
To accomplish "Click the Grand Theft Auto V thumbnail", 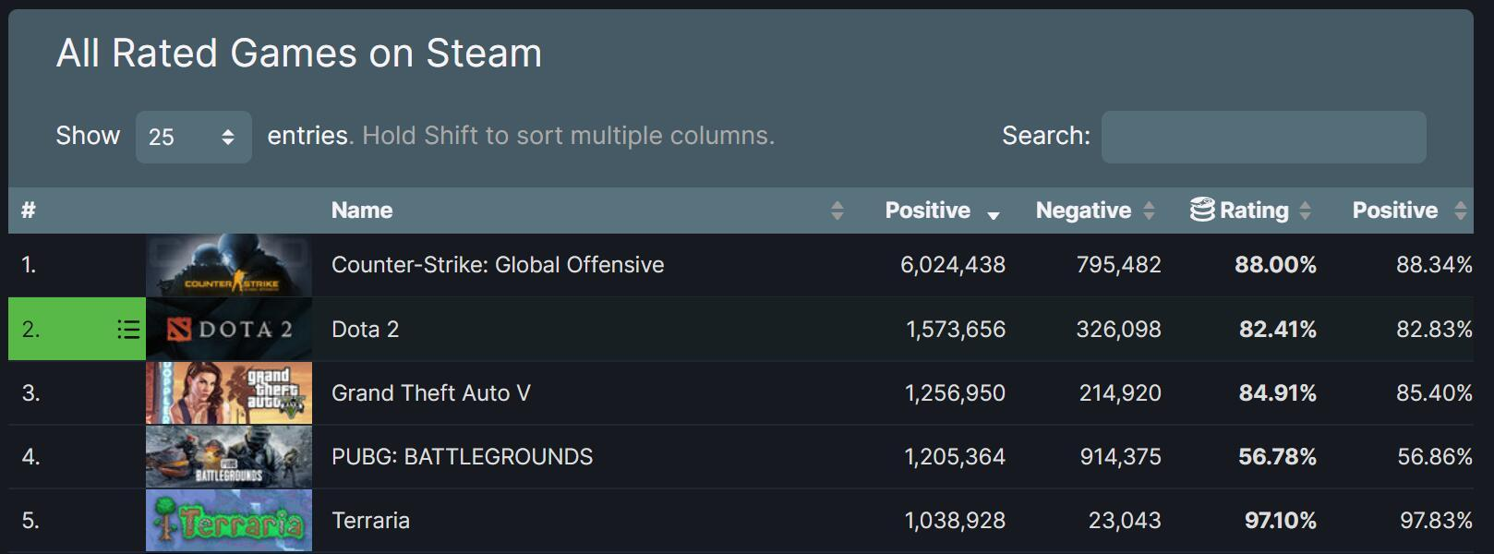I will point(229,393).
